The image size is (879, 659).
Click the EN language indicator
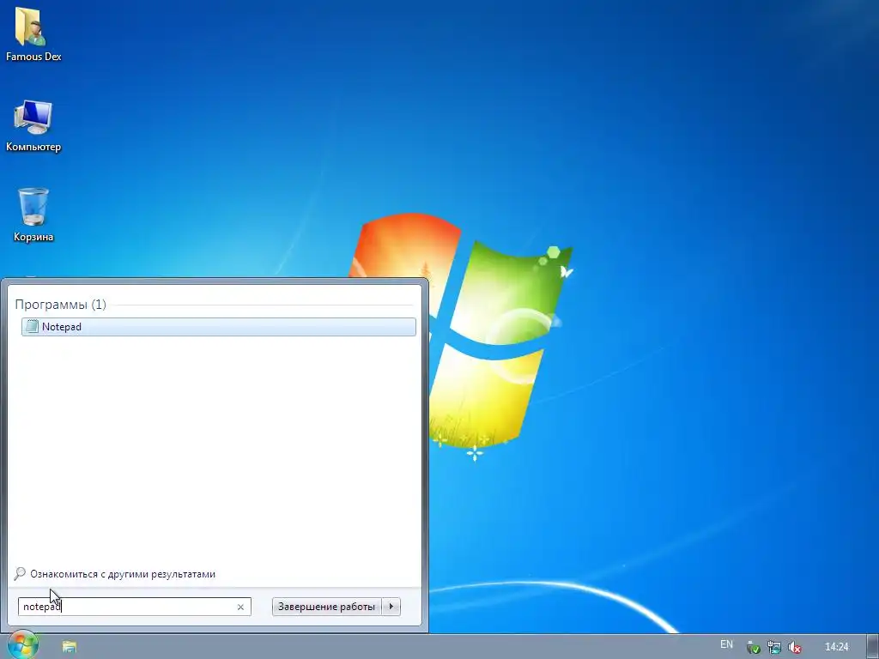tap(726, 644)
